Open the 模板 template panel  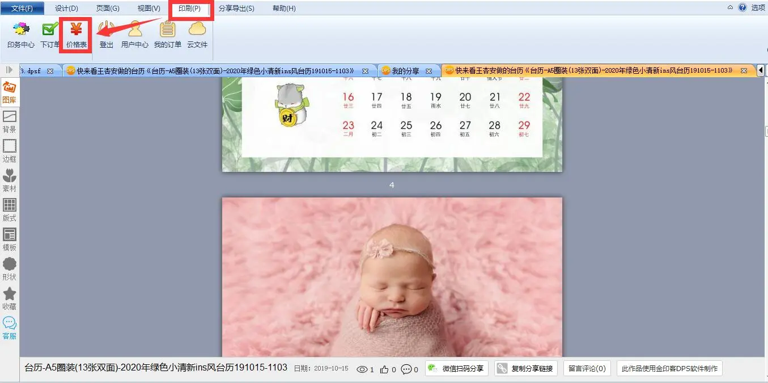click(10, 241)
